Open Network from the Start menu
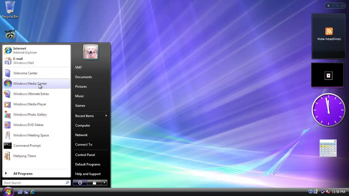 91,135
